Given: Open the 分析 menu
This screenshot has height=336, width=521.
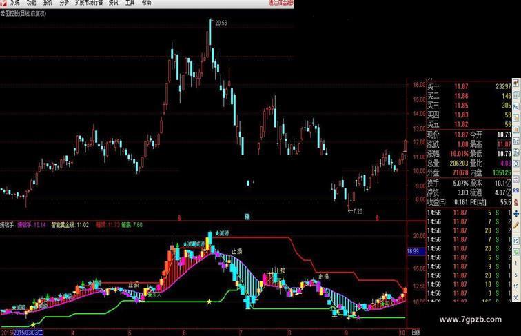Looking at the screenshot, I should tap(64, 3).
